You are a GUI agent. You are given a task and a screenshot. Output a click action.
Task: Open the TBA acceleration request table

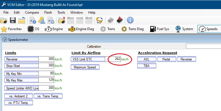[x=147, y=66]
